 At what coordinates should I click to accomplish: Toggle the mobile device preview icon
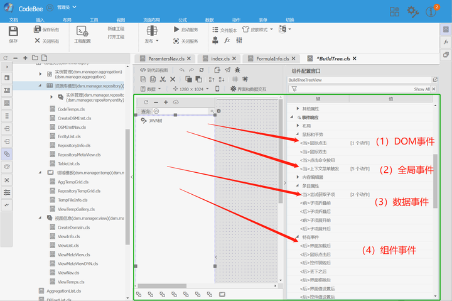tap(217, 89)
